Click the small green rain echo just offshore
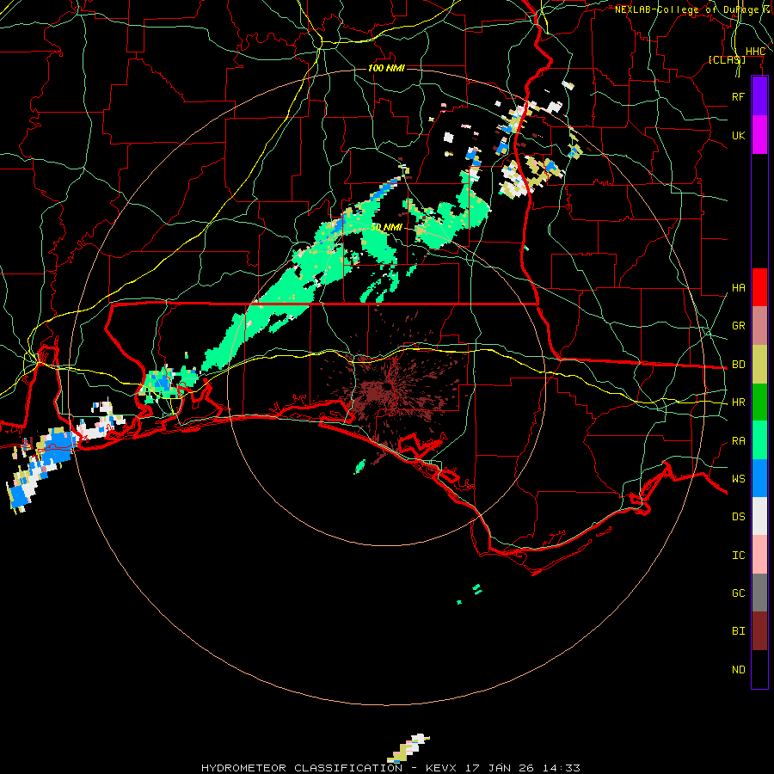The image size is (774, 774). point(359,466)
